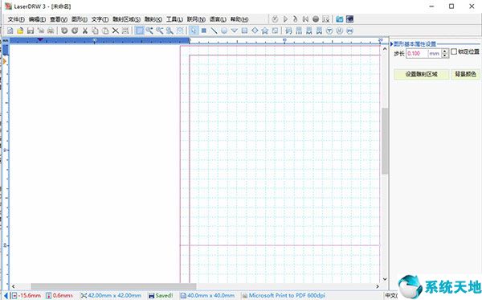Click the 背景颜色 background color button
This screenshot has width=482, height=300.
(465, 74)
